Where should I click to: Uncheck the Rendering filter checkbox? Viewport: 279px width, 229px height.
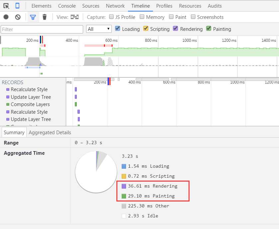coord(176,29)
